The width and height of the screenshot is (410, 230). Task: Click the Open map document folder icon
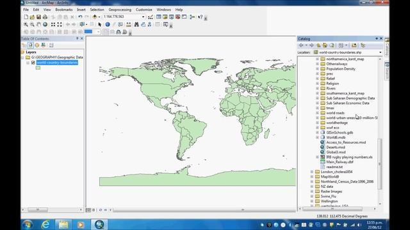click(32, 17)
